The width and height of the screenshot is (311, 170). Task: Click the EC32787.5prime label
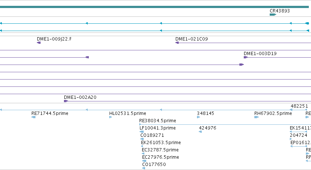click(160, 150)
